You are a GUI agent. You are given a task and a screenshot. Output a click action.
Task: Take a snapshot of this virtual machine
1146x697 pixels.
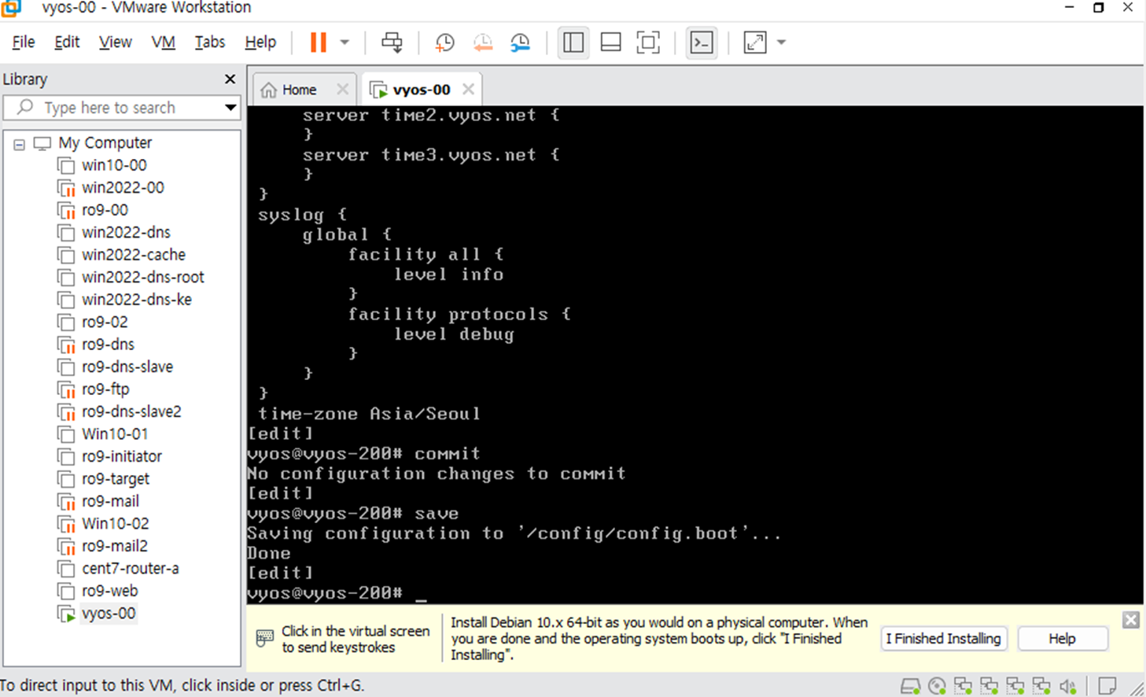tap(445, 42)
